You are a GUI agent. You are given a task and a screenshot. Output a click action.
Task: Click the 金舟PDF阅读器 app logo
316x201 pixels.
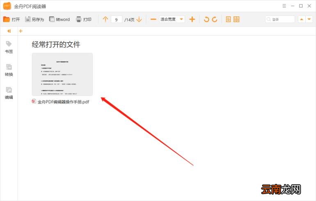click(x=7, y=6)
